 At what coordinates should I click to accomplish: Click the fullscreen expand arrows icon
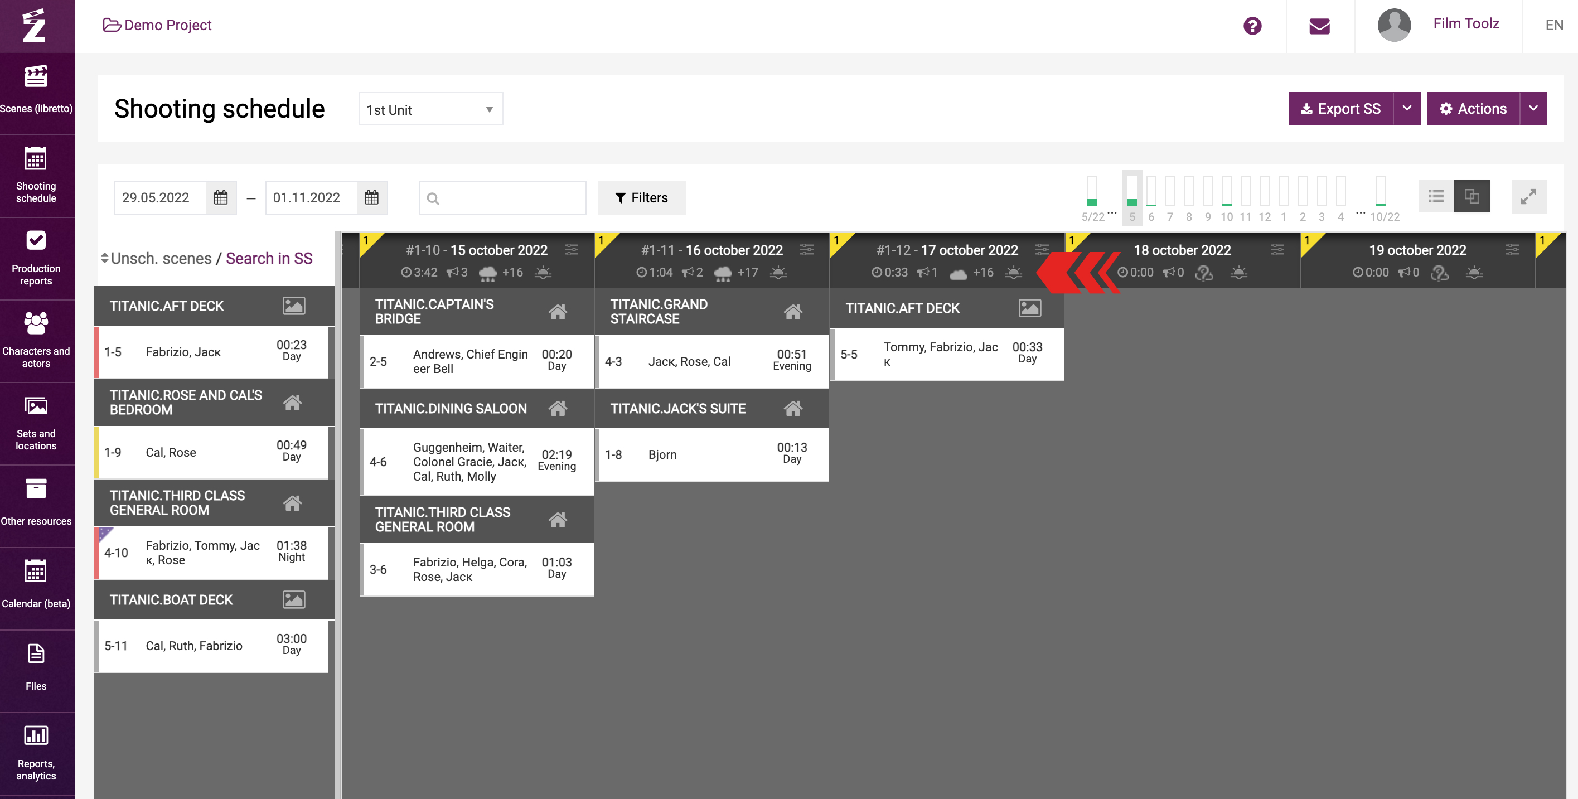tap(1528, 197)
